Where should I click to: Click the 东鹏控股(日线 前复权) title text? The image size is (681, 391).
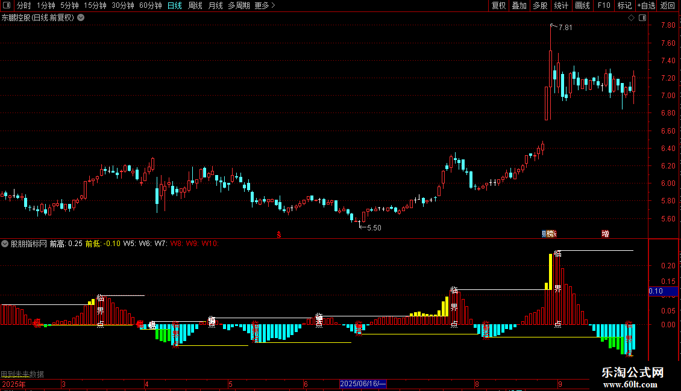coord(38,18)
